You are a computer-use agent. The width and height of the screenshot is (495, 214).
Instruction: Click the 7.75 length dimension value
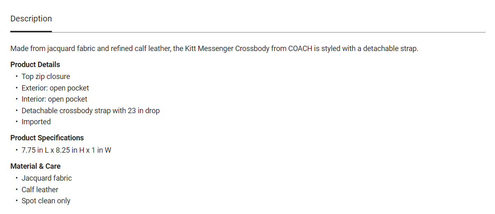click(x=29, y=150)
